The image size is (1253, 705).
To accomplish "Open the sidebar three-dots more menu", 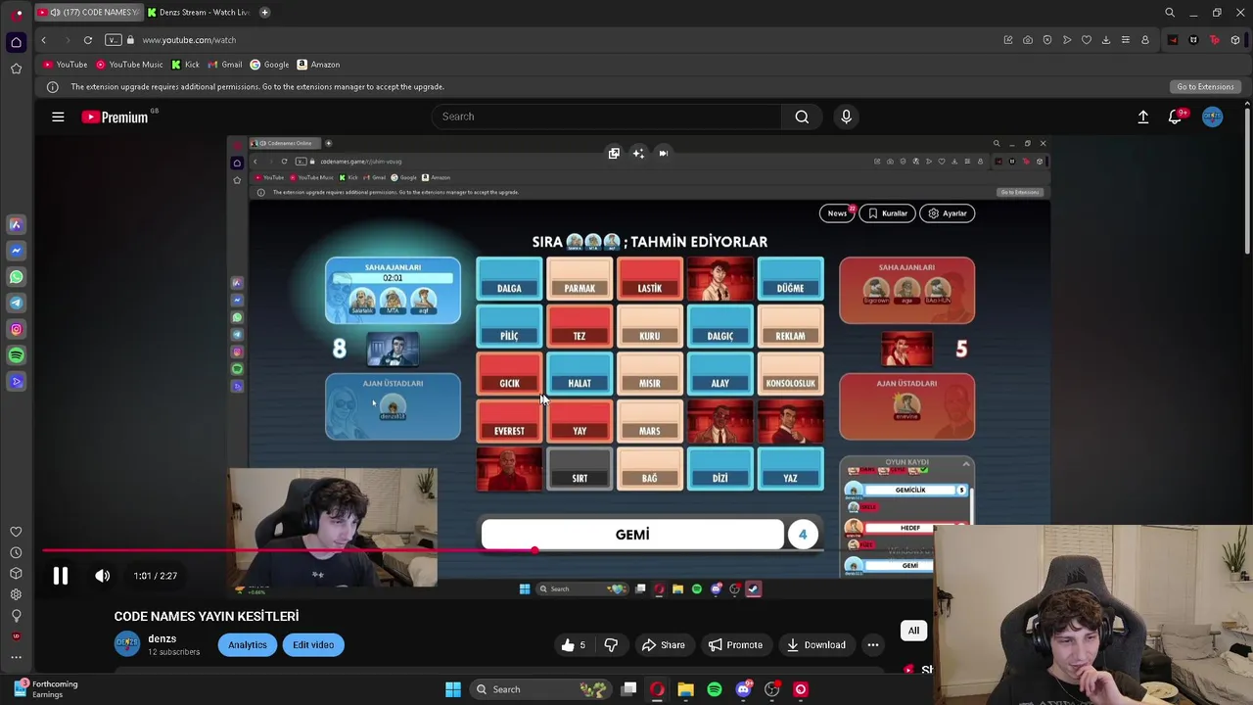I will point(16,657).
